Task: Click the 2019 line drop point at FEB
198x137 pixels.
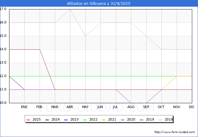Action: point(40,49)
